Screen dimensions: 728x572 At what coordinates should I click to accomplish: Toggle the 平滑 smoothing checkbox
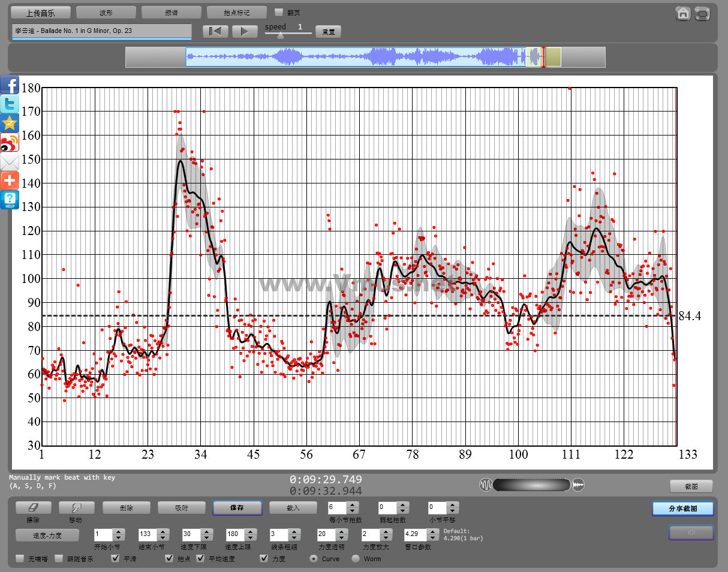[x=116, y=559]
